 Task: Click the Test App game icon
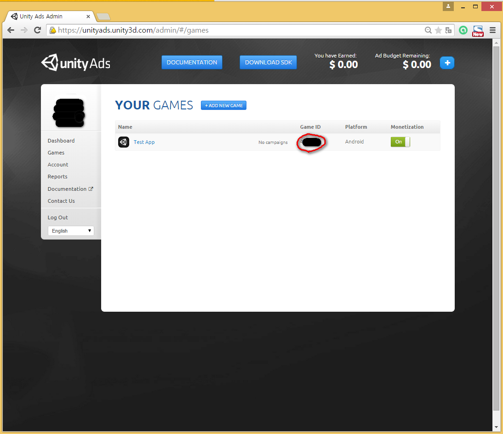click(x=124, y=142)
